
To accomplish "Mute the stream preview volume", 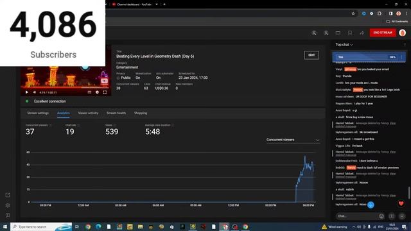I will (35, 92).
